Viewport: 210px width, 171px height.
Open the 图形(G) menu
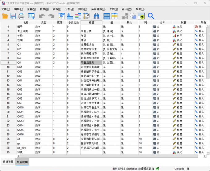coord(82,9)
